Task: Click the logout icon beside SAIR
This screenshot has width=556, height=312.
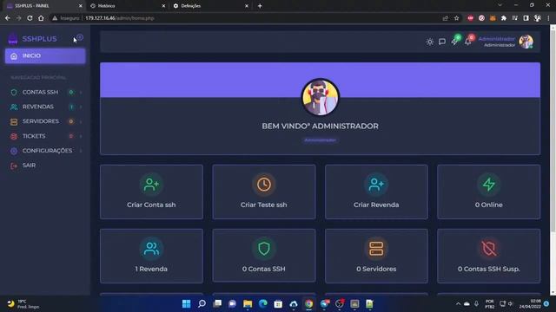Action: pyautogui.click(x=14, y=166)
